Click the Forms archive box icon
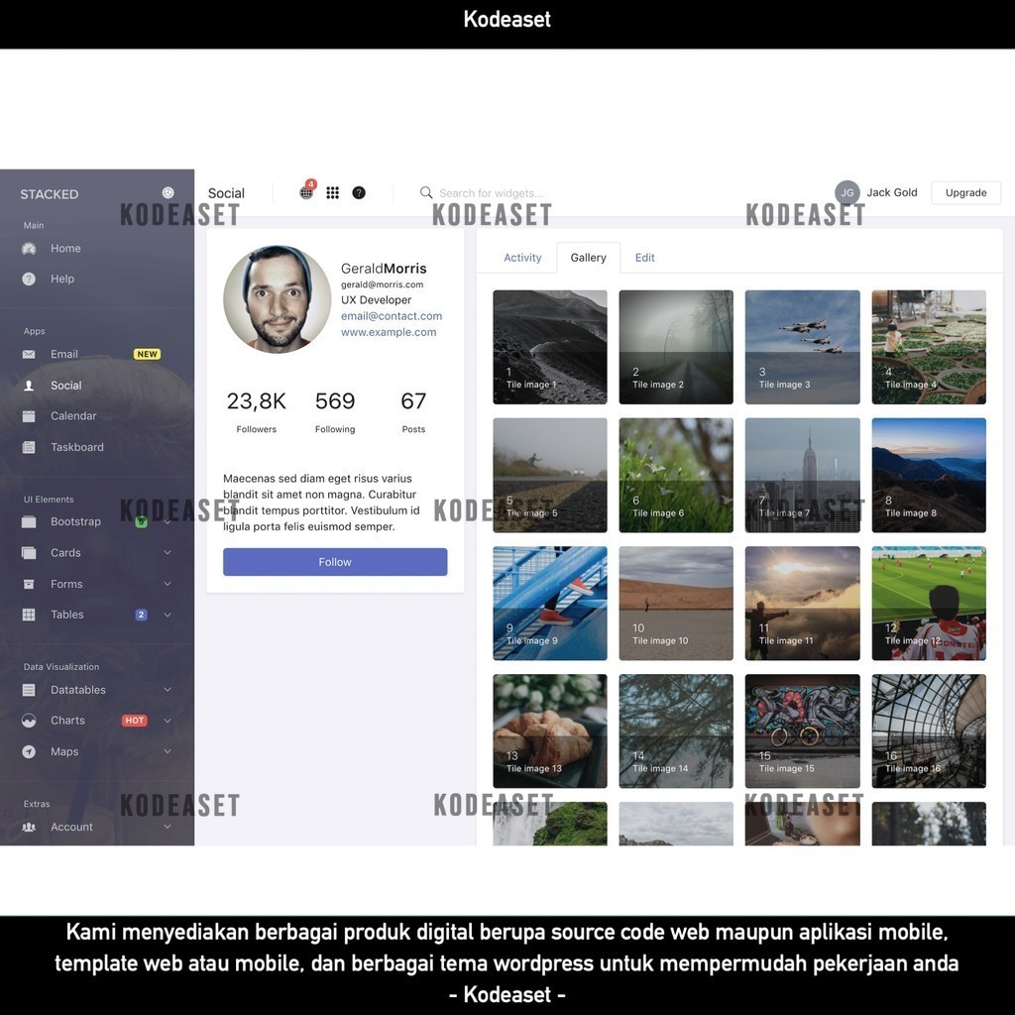Viewport: 1015px width, 1015px height. click(29, 584)
